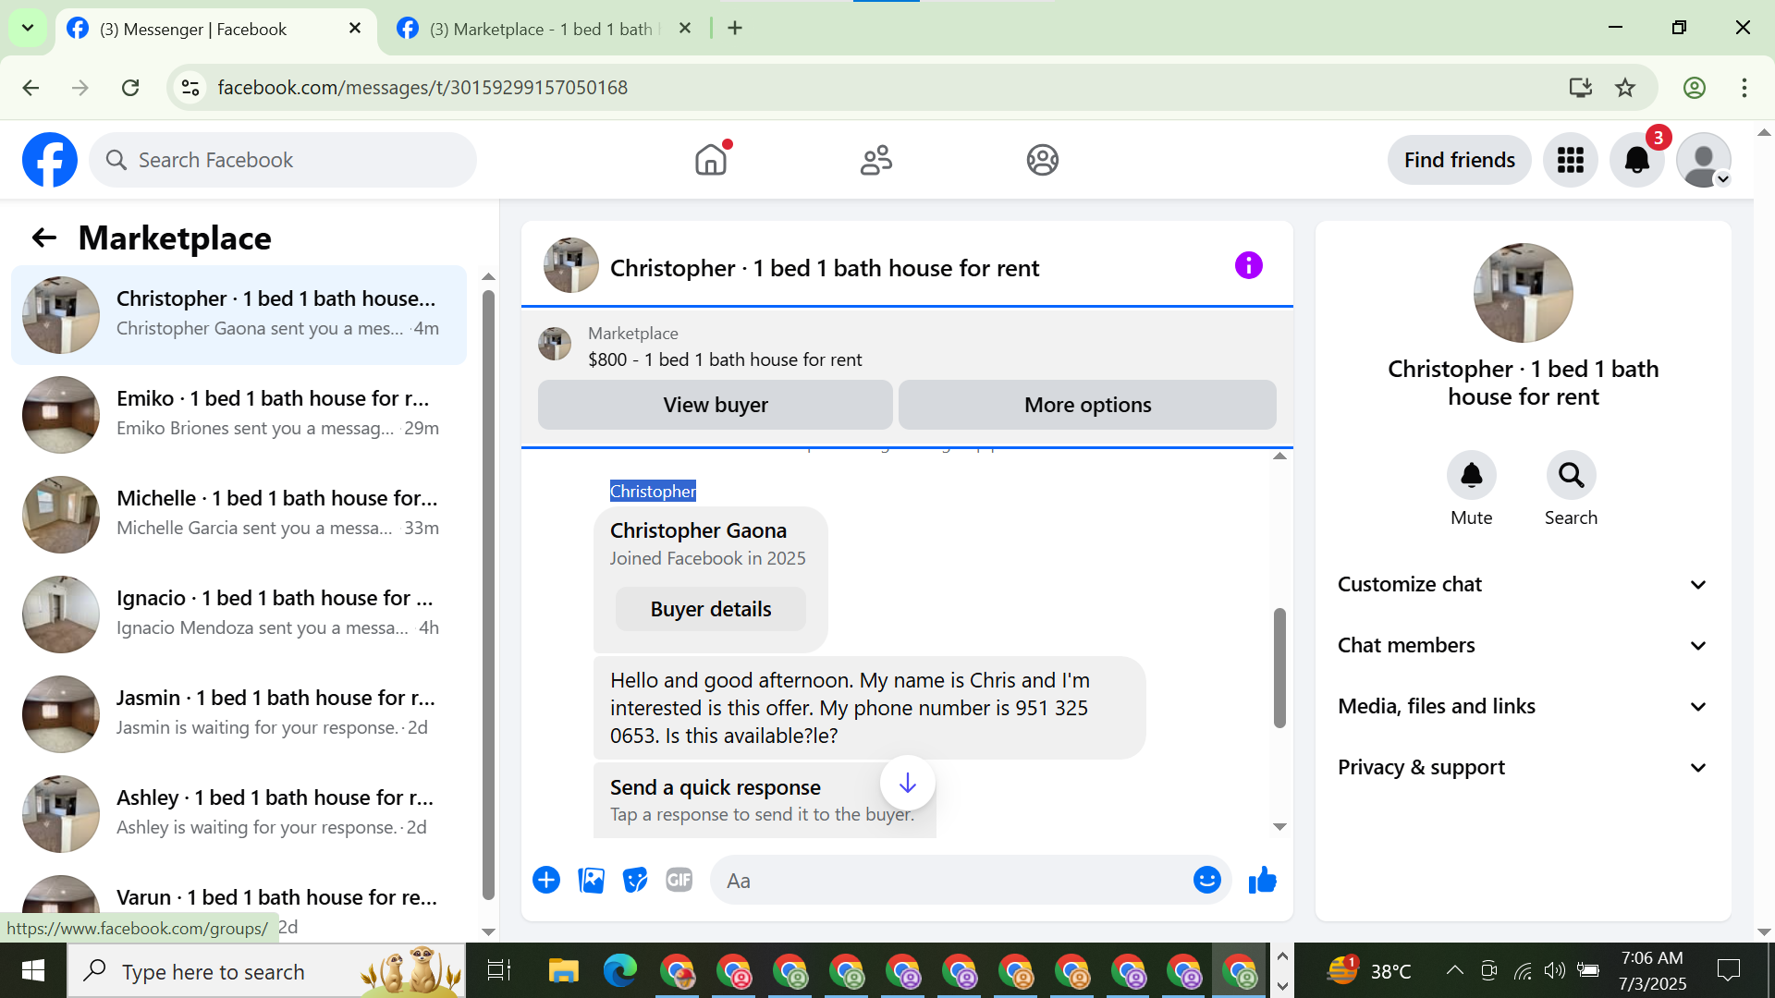
Task: Expand Privacy & support section
Action: [x=1523, y=768]
